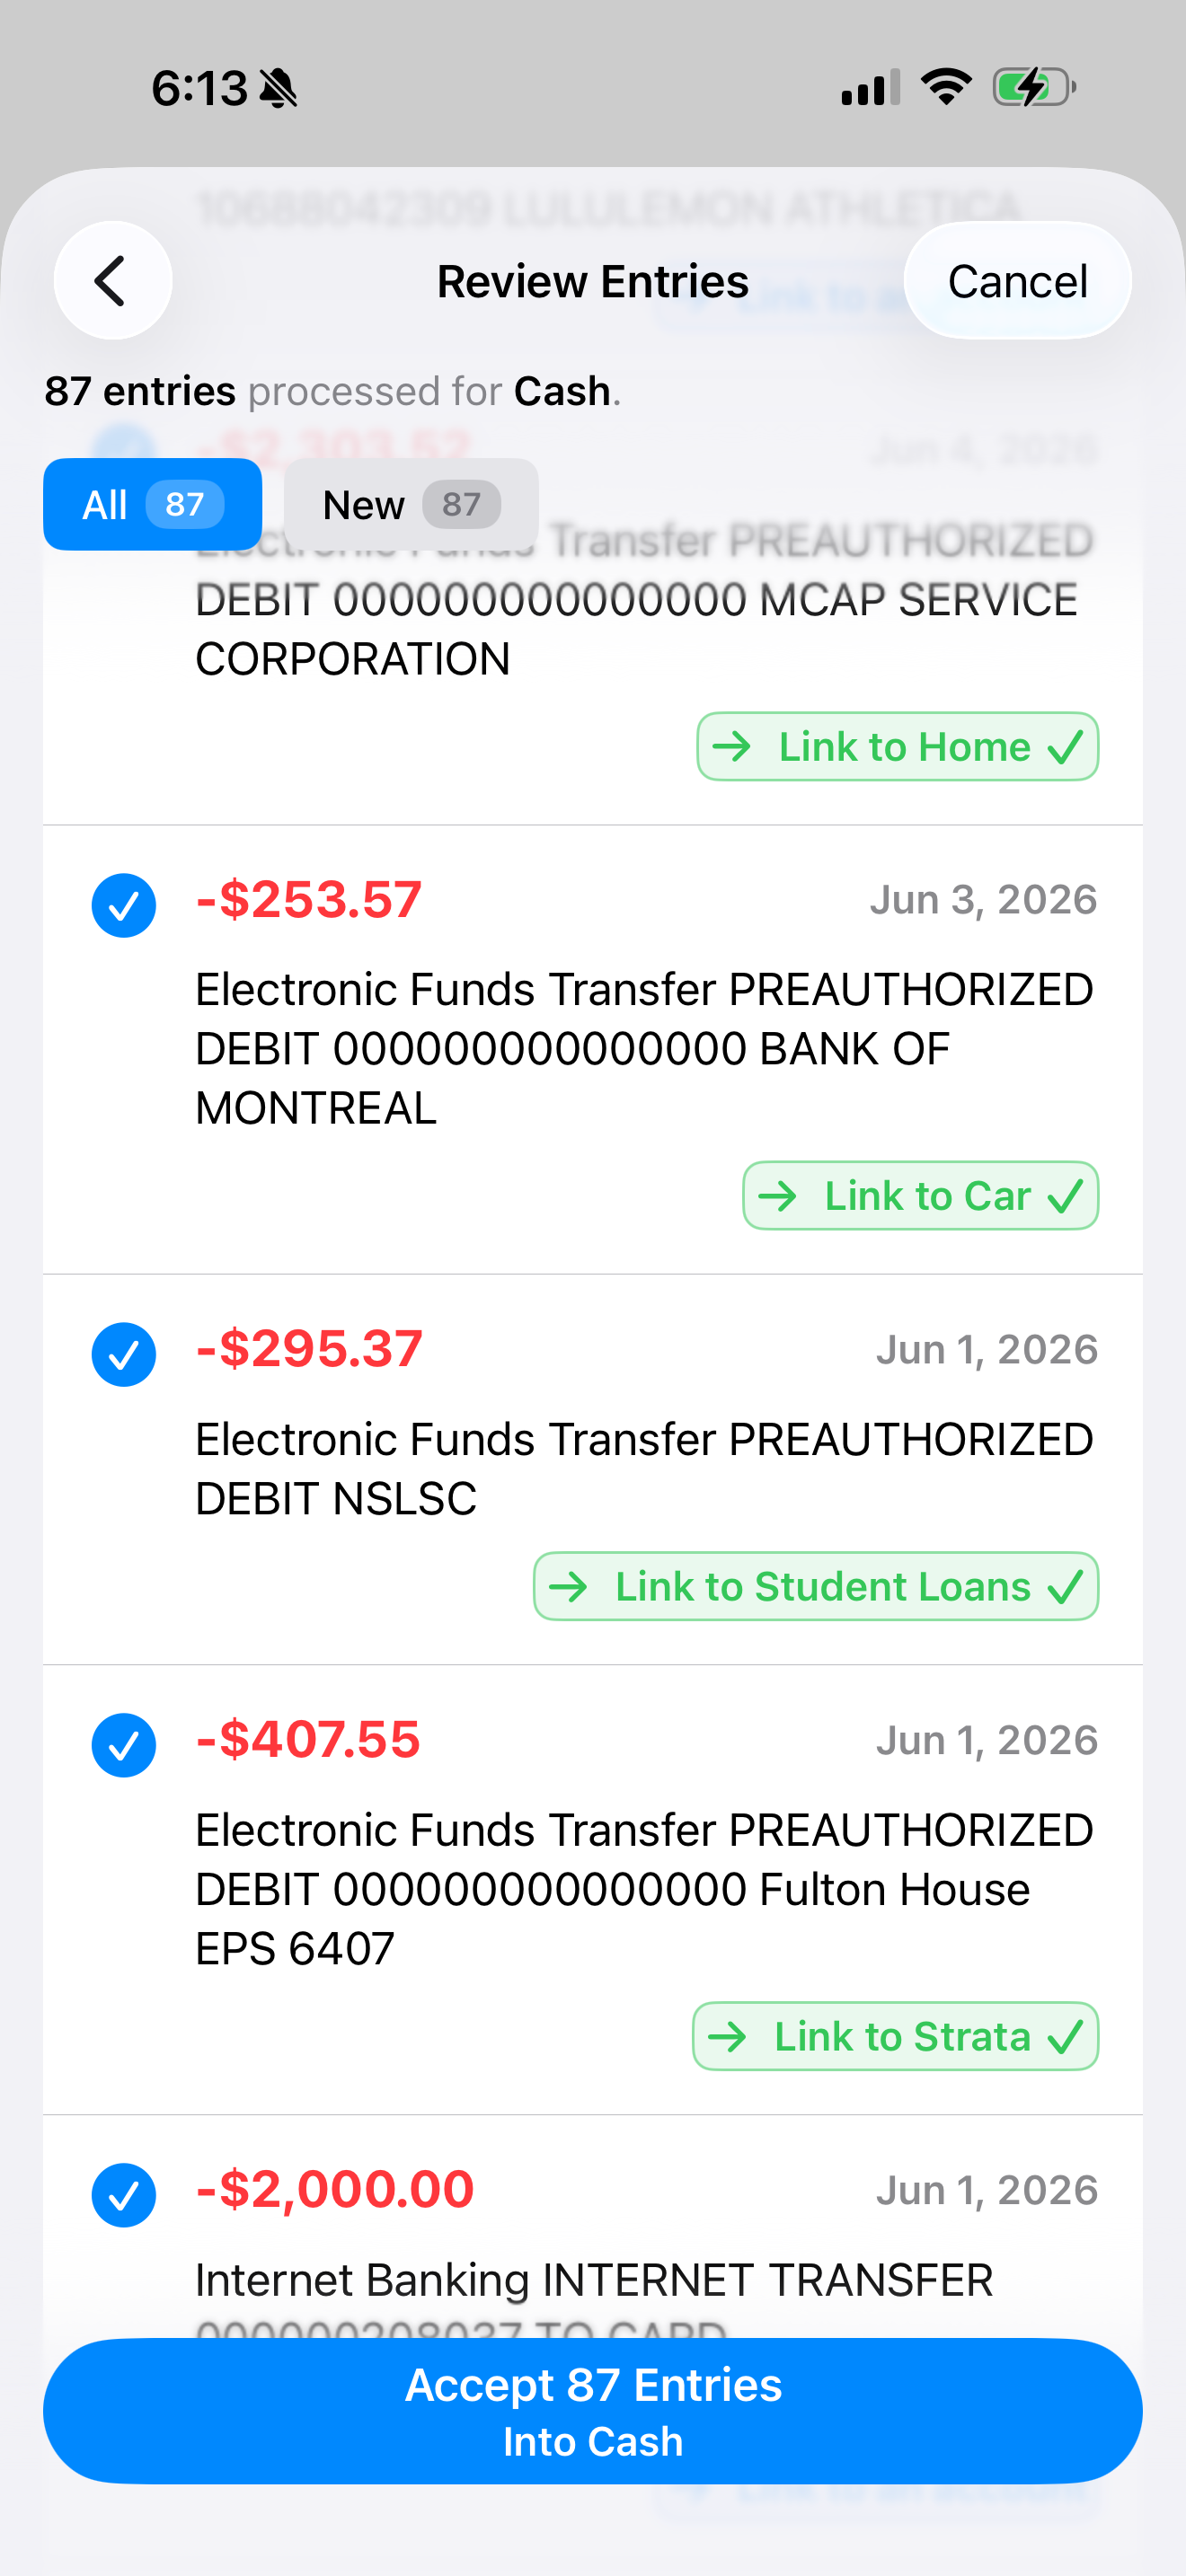Tap the checkmark icon on Link to Home
The width and height of the screenshot is (1186, 2576).
pos(1065,747)
